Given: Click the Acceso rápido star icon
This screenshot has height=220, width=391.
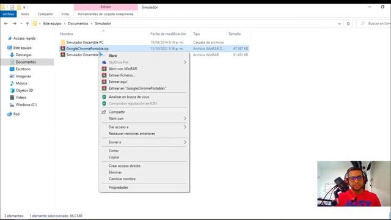Looking at the screenshot, I should click(10, 38).
